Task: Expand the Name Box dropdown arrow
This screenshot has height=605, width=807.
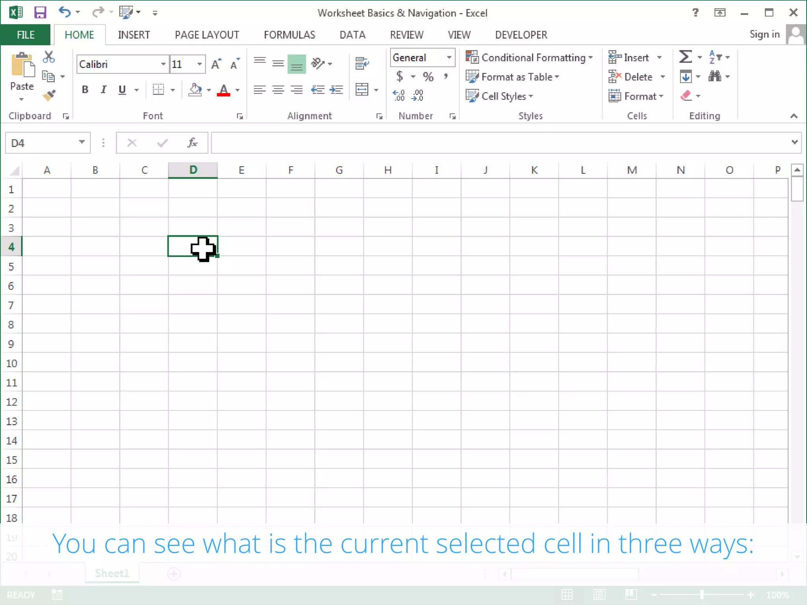Action: tap(82, 142)
